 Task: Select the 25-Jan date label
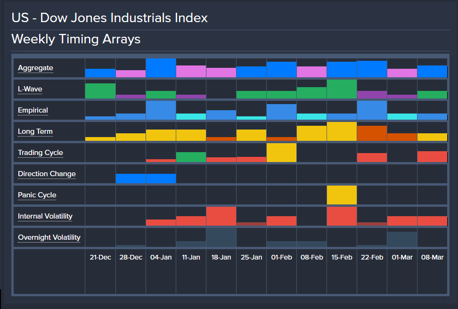point(251,257)
